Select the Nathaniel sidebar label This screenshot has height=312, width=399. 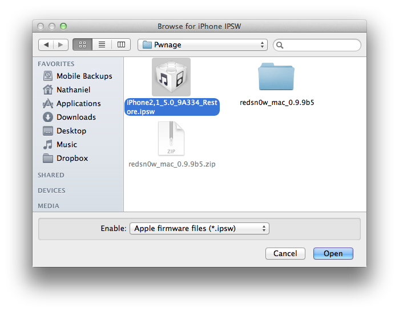73,90
